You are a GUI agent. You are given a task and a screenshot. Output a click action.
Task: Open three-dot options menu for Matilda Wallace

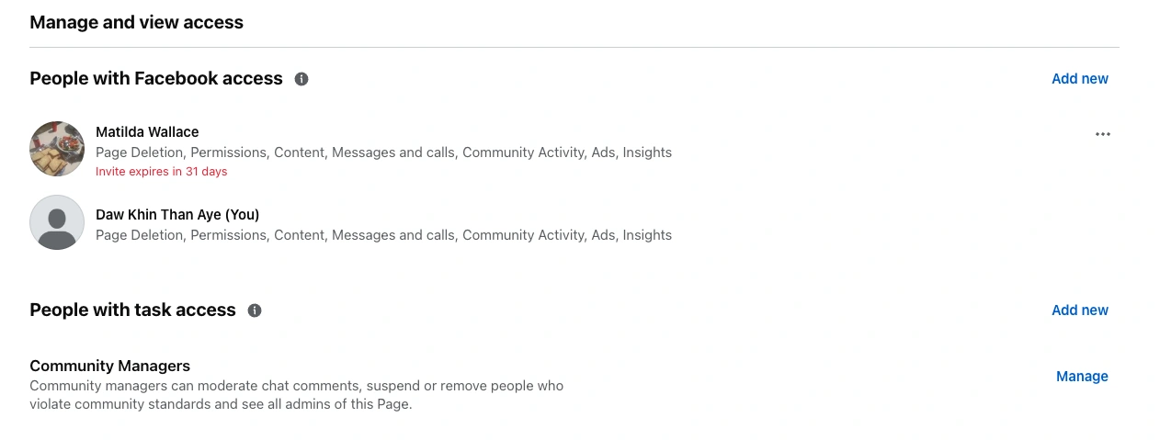[1103, 134]
